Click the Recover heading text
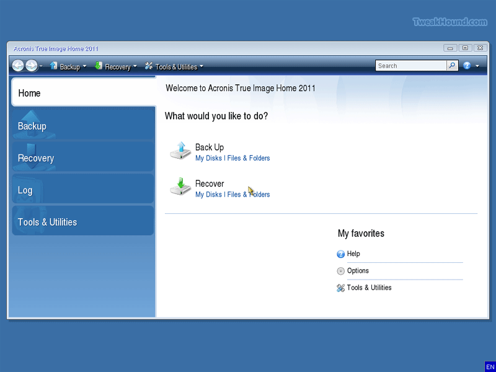This screenshot has height=372, width=496. [x=210, y=184]
